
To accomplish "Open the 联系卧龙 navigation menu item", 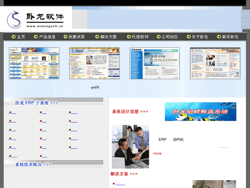I will 230,37.
